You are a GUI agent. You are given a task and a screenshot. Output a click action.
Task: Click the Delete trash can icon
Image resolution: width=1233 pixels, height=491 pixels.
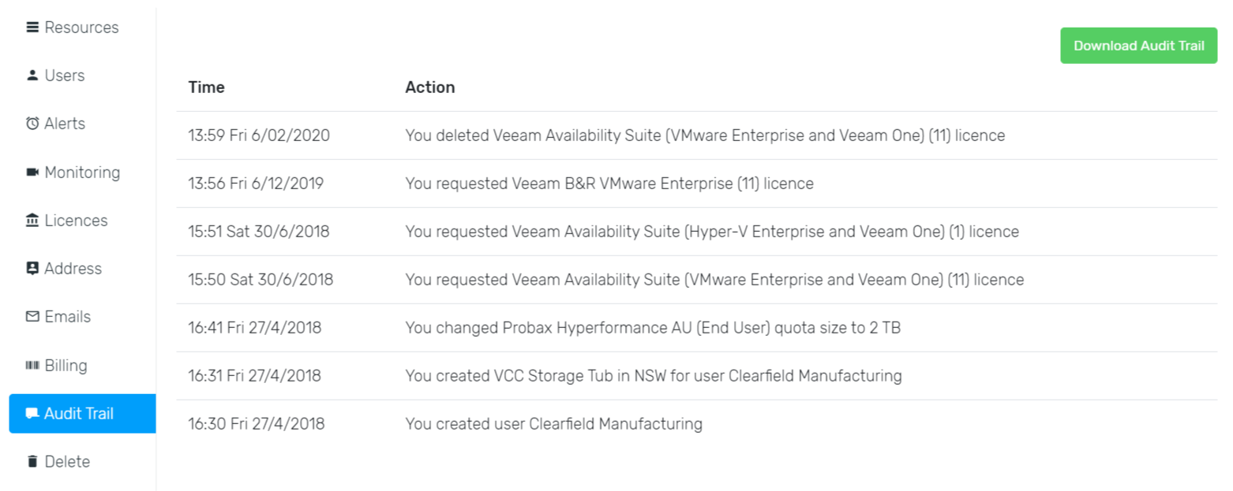[x=32, y=462]
